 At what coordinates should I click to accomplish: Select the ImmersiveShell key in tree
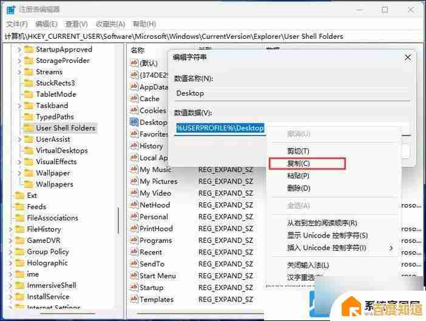tap(52, 285)
